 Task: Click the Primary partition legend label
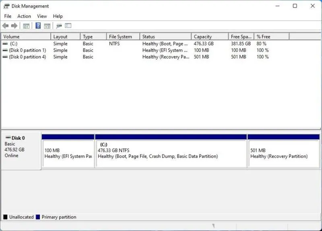pos(59,217)
